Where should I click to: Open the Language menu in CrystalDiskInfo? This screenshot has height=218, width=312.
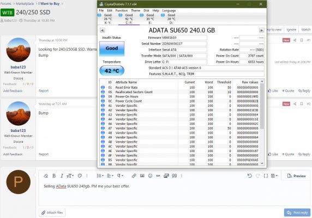(x=169, y=10)
